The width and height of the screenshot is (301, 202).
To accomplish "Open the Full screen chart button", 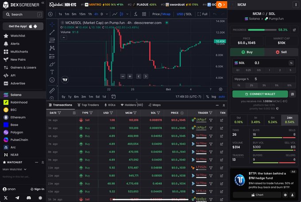I will click(202, 14).
